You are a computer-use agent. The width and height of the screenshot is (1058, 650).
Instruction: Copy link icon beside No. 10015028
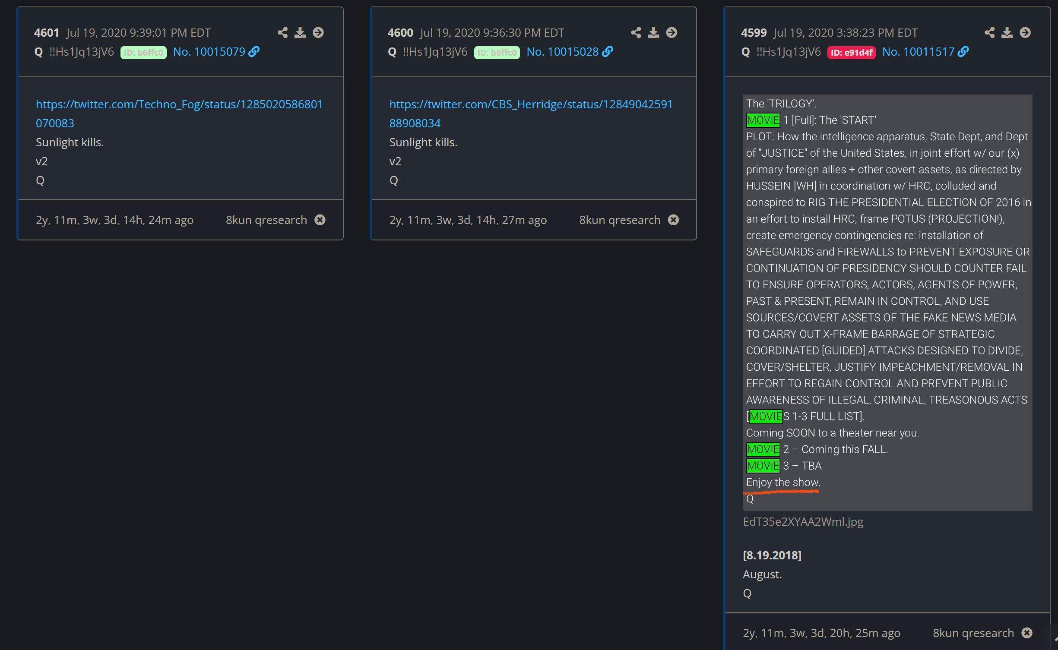608,52
